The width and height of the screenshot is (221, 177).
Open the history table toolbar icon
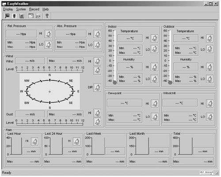pos(31,16)
